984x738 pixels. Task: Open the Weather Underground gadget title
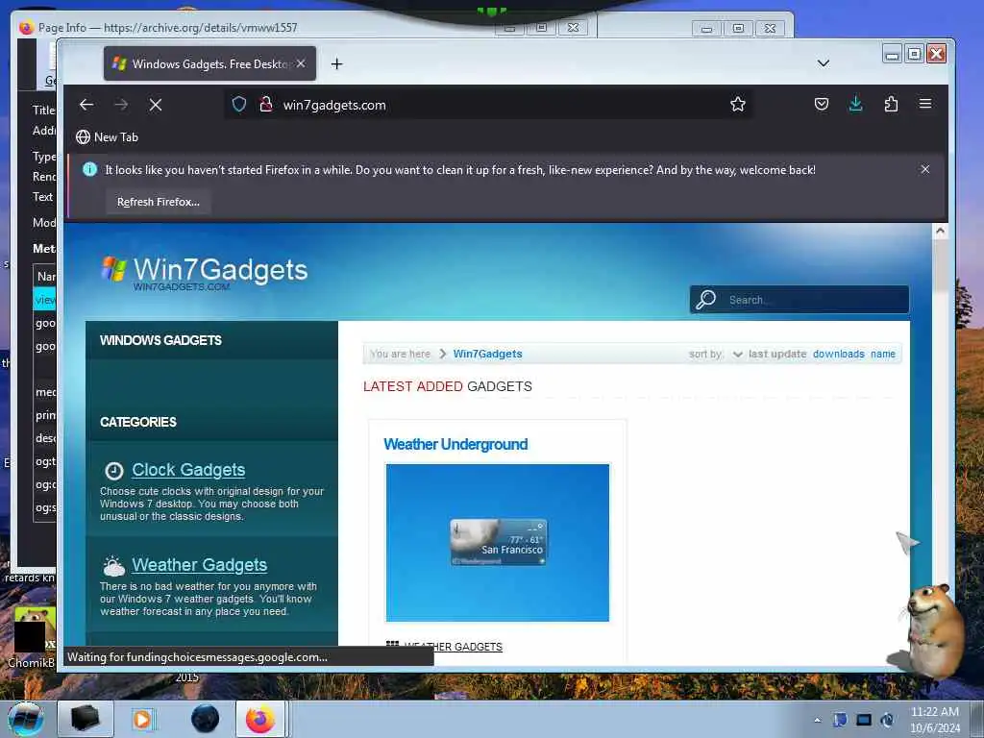point(455,444)
